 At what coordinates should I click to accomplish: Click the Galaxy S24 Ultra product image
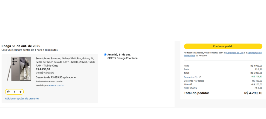click(x=19, y=69)
